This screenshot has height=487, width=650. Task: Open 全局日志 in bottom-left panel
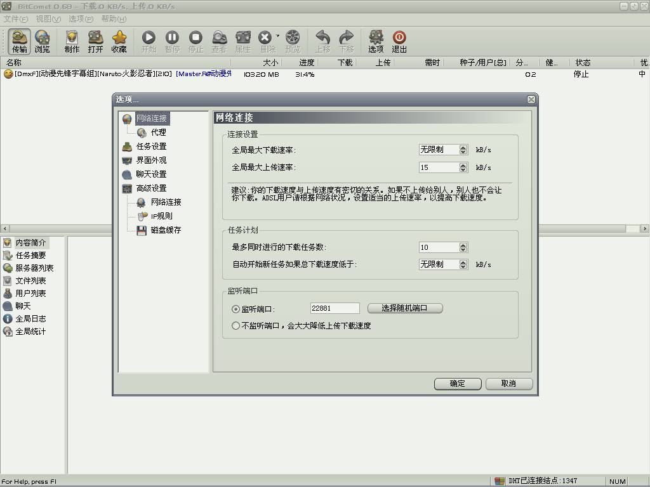tap(30, 319)
